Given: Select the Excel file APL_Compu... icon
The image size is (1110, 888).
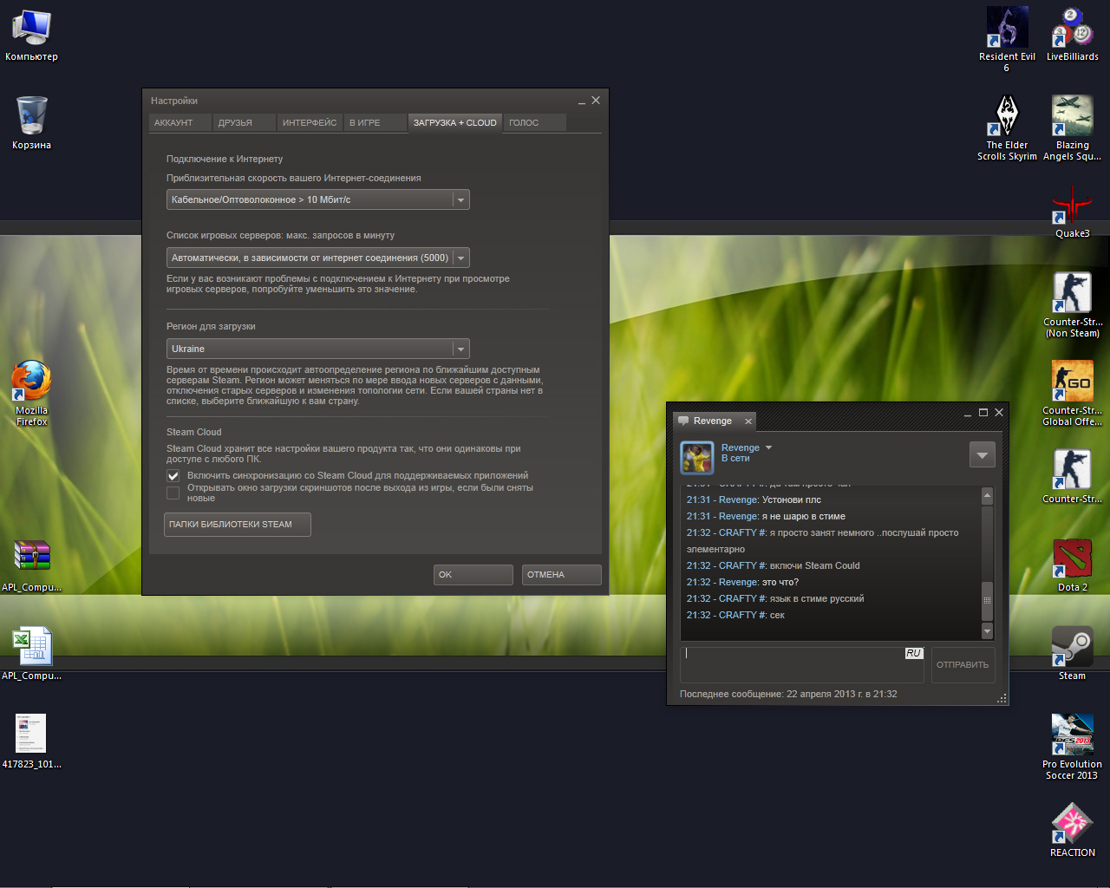Looking at the screenshot, I should [x=31, y=653].
